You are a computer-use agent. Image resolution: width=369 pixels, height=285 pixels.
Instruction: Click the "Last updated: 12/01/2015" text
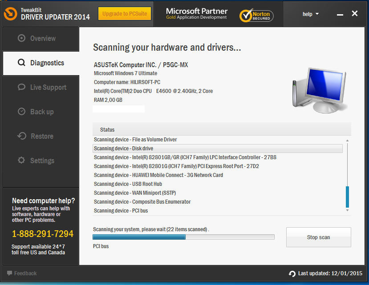click(x=330, y=273)
